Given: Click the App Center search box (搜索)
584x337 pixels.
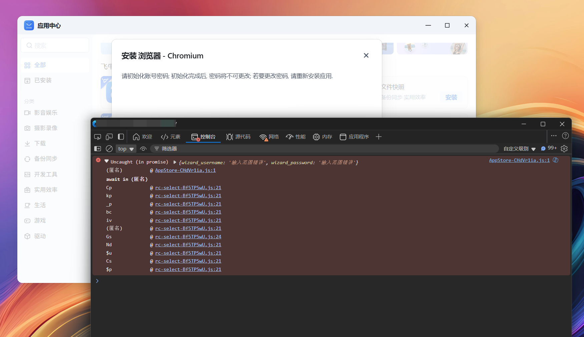Looking at the screenshot, I should coord(55,45).
